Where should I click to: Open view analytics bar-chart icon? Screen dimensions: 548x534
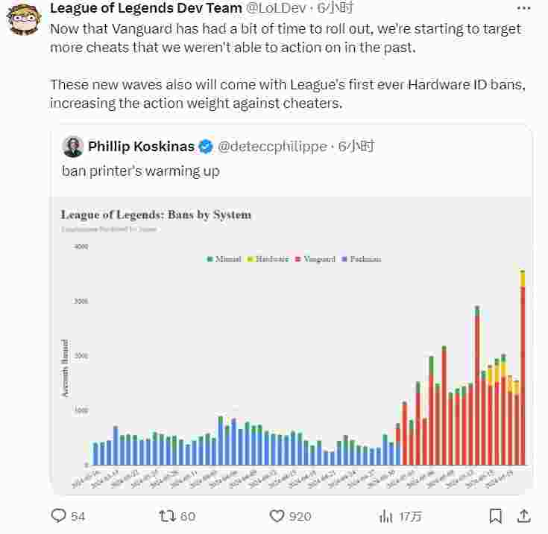pyautogui.click(x=386, y=515)
